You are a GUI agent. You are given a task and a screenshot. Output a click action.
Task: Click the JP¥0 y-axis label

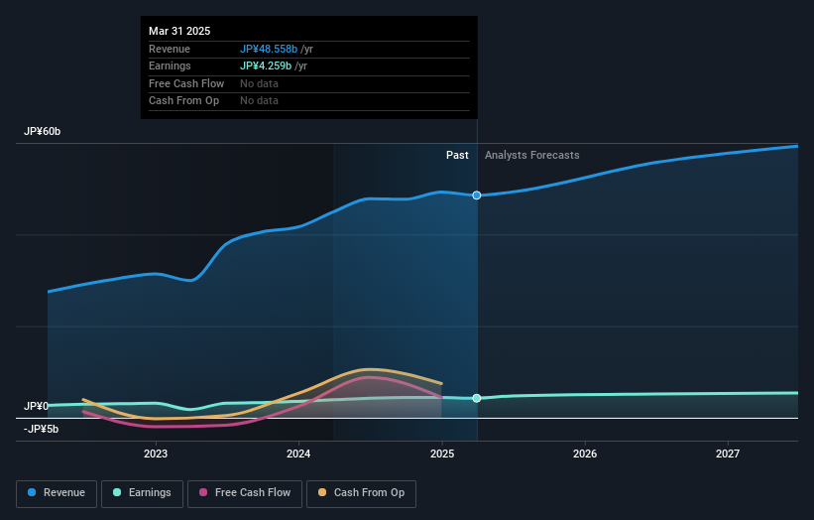click(x=36, y=406)
